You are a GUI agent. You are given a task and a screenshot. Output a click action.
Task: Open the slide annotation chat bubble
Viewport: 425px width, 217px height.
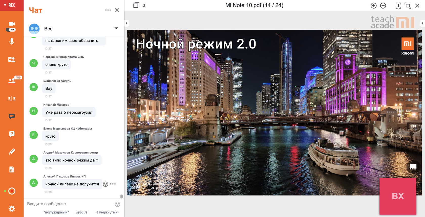413,167
